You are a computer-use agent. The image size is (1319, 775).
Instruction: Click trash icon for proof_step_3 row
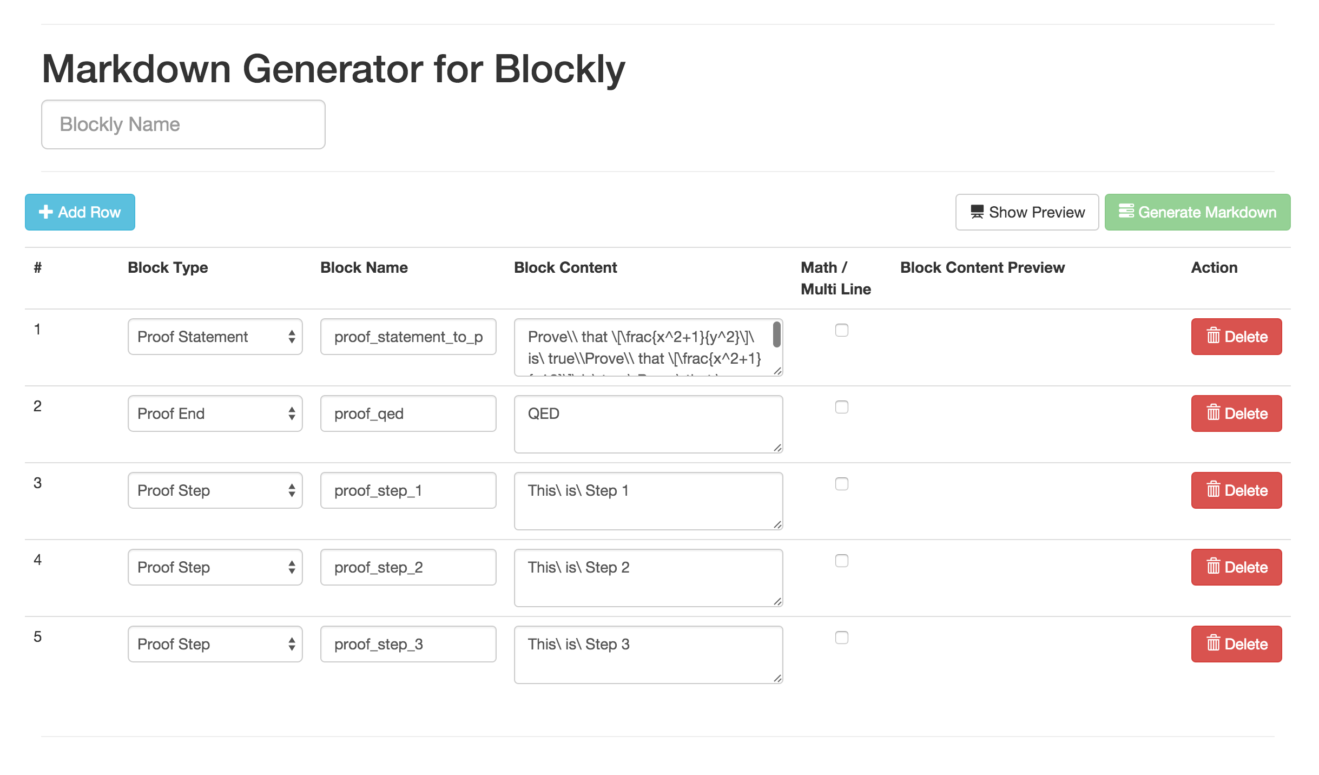point(1213,643)
